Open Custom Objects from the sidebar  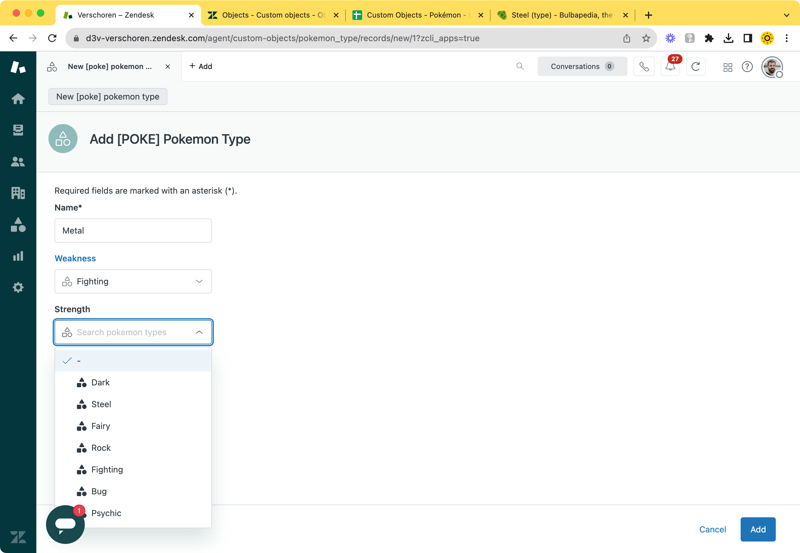click(x=18, y=225)
